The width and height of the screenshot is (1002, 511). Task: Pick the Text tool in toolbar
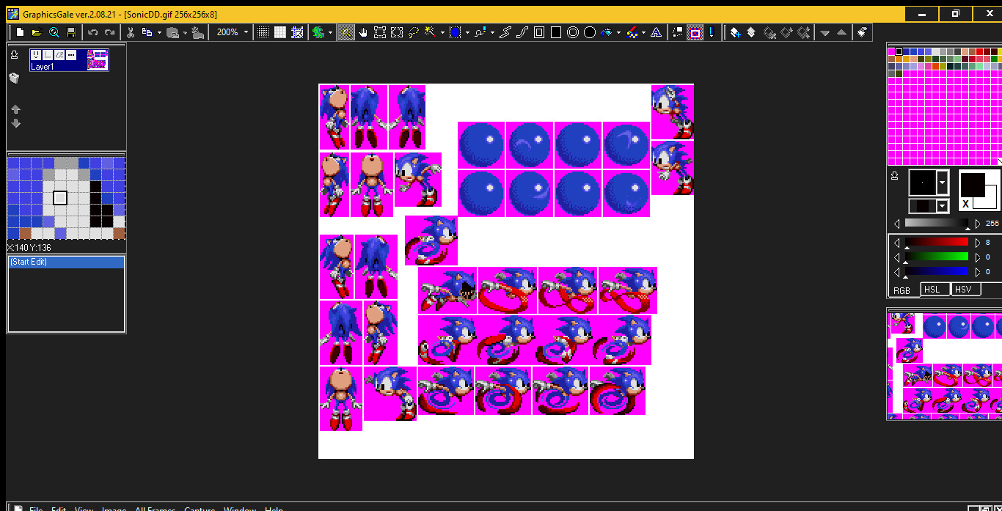[x=656, y=32]
